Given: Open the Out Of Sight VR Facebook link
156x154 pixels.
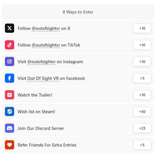Looking at the screenshot, I should click(43, 78).
